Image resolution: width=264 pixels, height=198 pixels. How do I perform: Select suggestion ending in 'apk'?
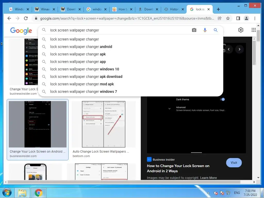131,54
